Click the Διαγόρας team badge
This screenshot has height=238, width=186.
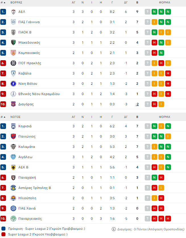tap(13, 104)
